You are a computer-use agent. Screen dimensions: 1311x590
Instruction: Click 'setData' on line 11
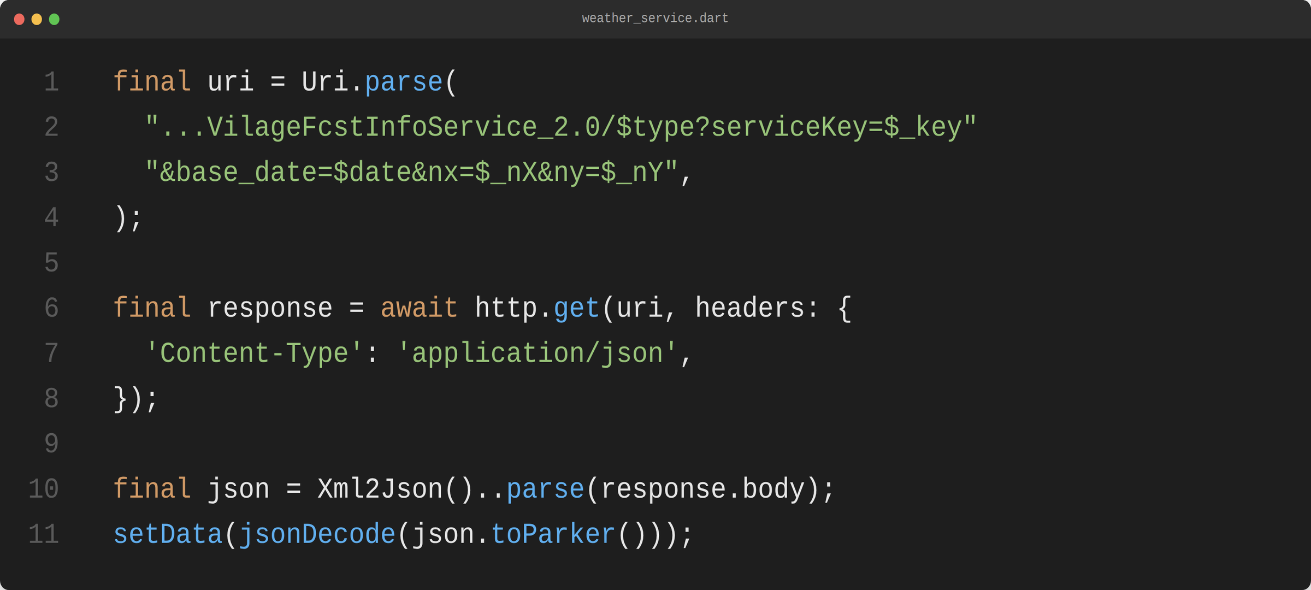(x=168, y=534)
